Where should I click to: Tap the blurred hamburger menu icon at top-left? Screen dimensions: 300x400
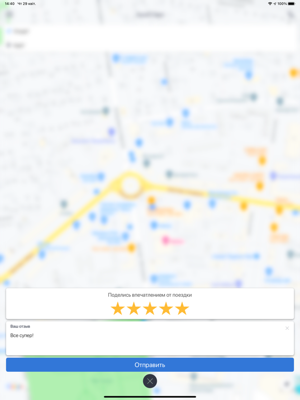coord(9,14)
